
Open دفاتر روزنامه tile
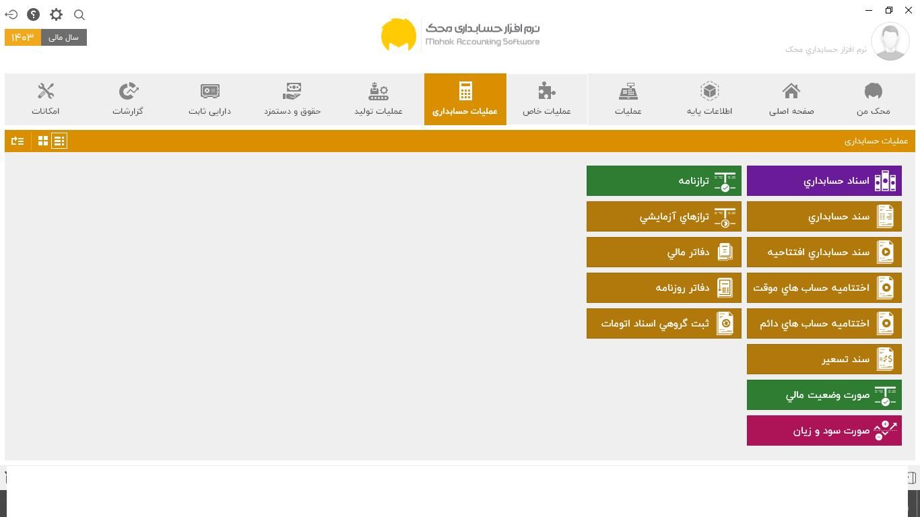(663, 288)
